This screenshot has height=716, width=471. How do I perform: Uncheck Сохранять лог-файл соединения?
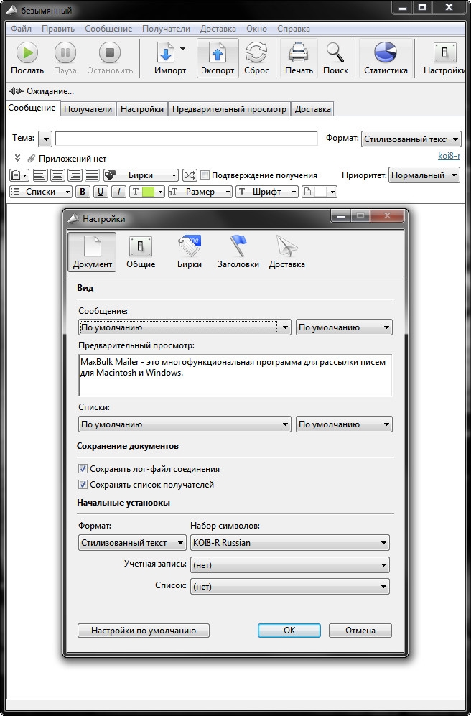point(83,469)
